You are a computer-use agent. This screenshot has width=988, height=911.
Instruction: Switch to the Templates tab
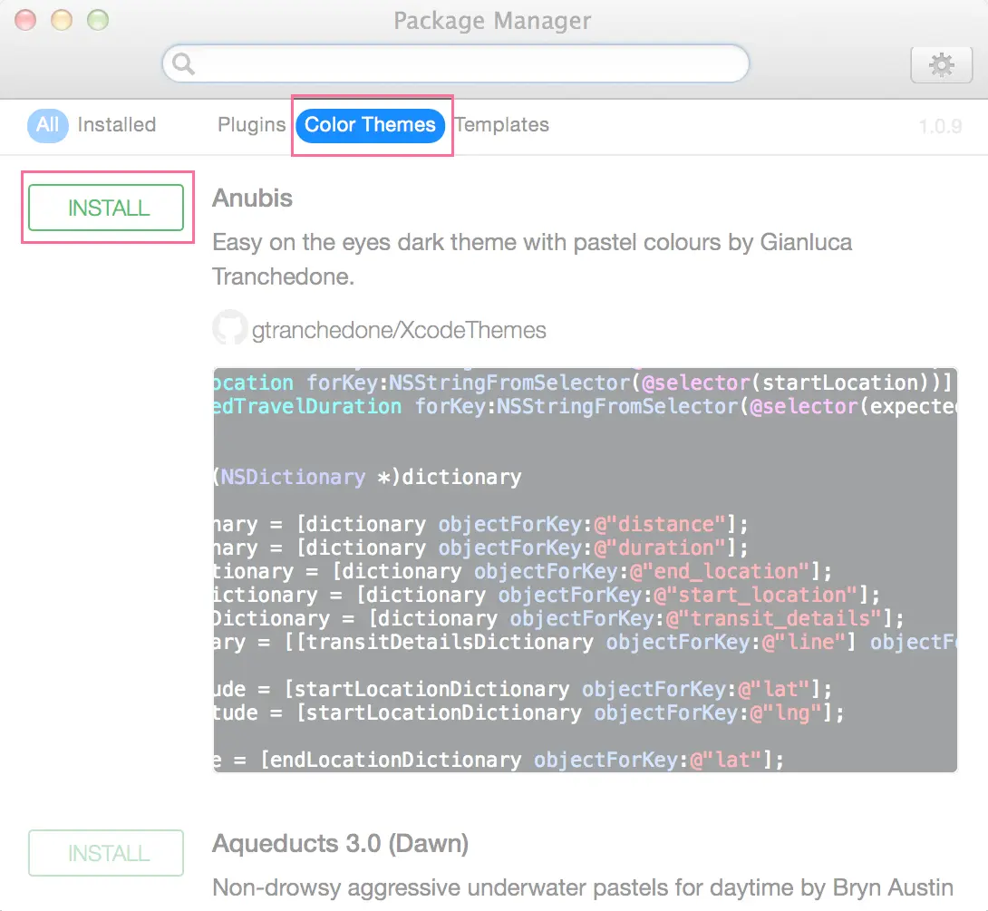[x=502, y=125]
